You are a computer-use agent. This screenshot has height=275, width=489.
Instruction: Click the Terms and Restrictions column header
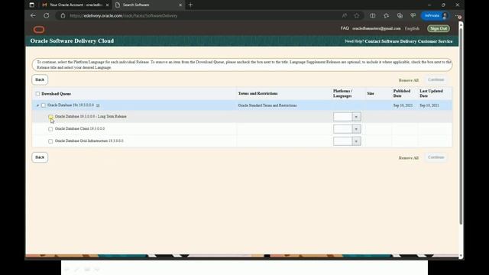258,93
